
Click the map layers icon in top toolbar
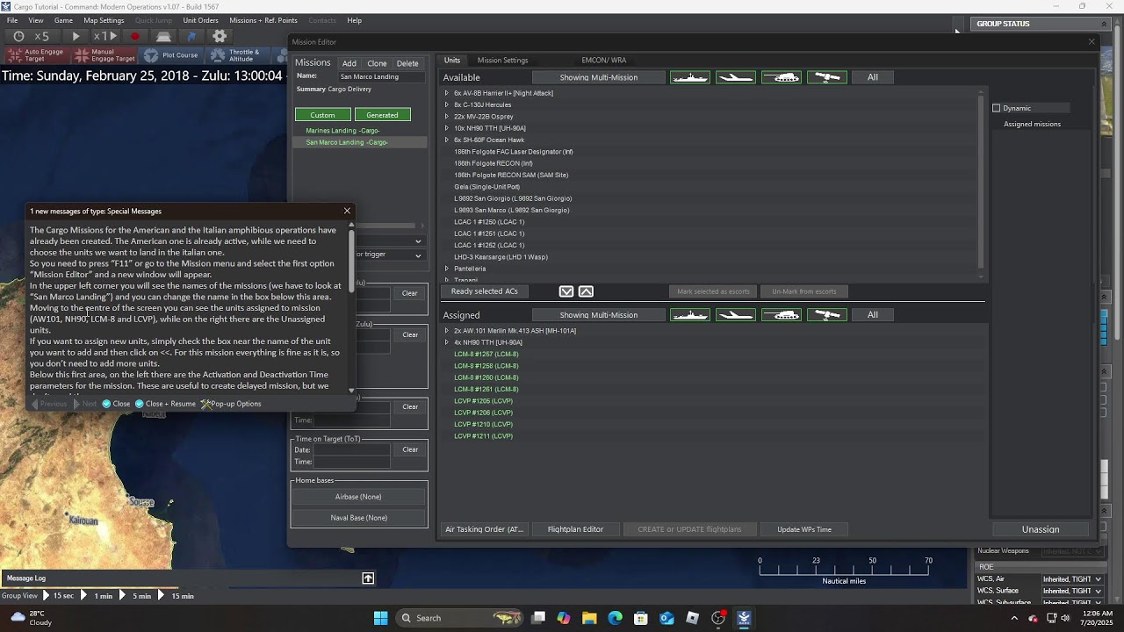(163, 36)
